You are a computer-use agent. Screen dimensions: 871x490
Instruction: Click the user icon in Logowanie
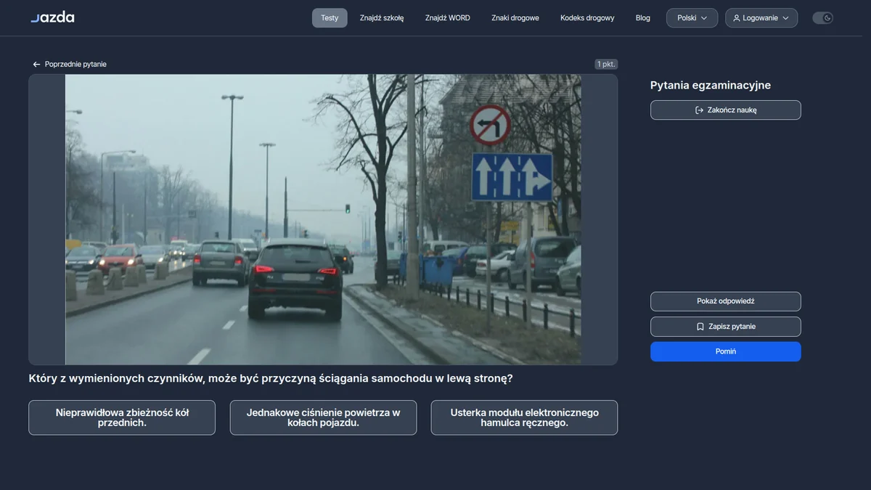[x=737, y=18]
